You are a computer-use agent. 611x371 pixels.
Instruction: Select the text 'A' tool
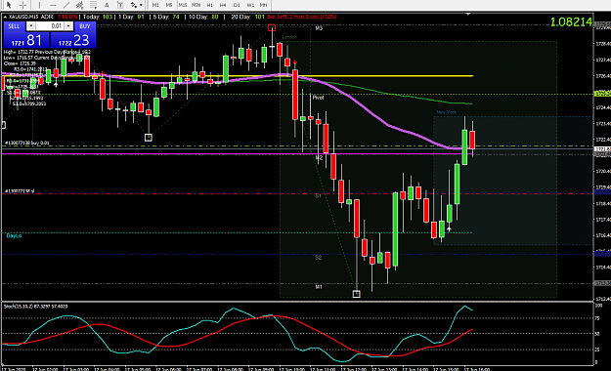click(x=107, y=5)
